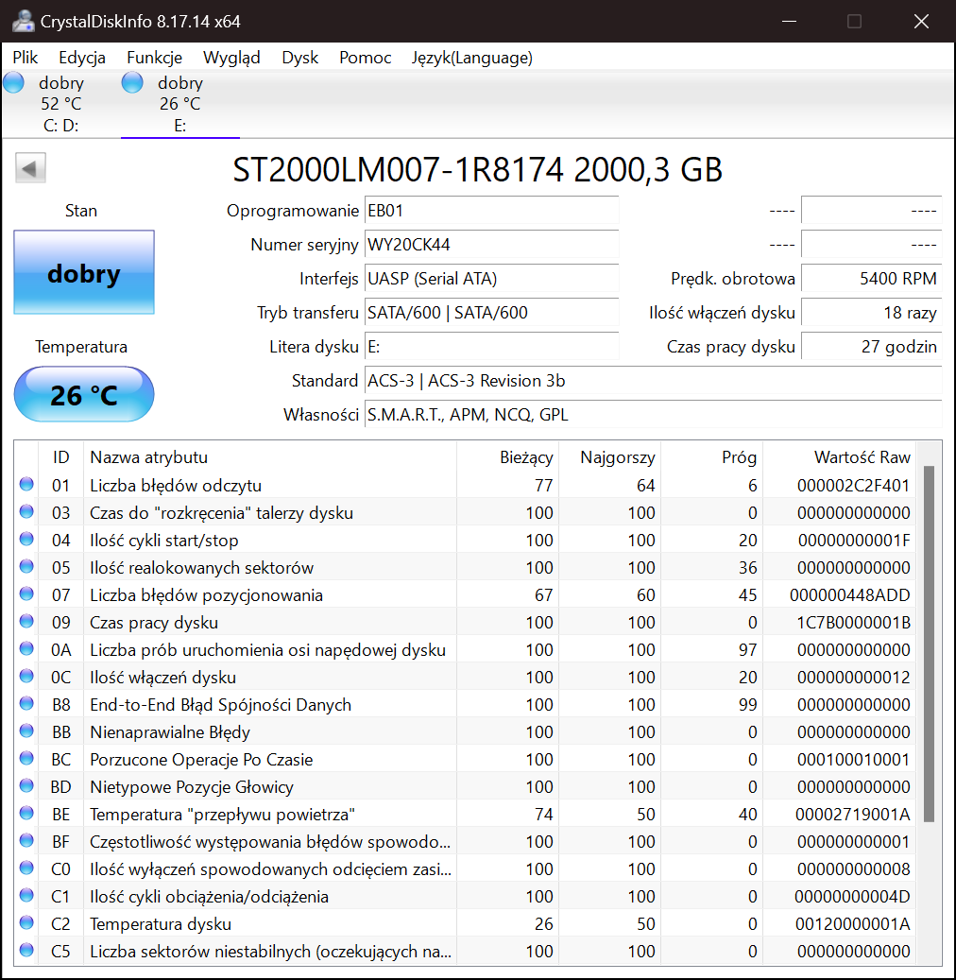Click the status circle for attribute 09
The width and height of the screenshot is (956, 980).
(x=26, y=621)
